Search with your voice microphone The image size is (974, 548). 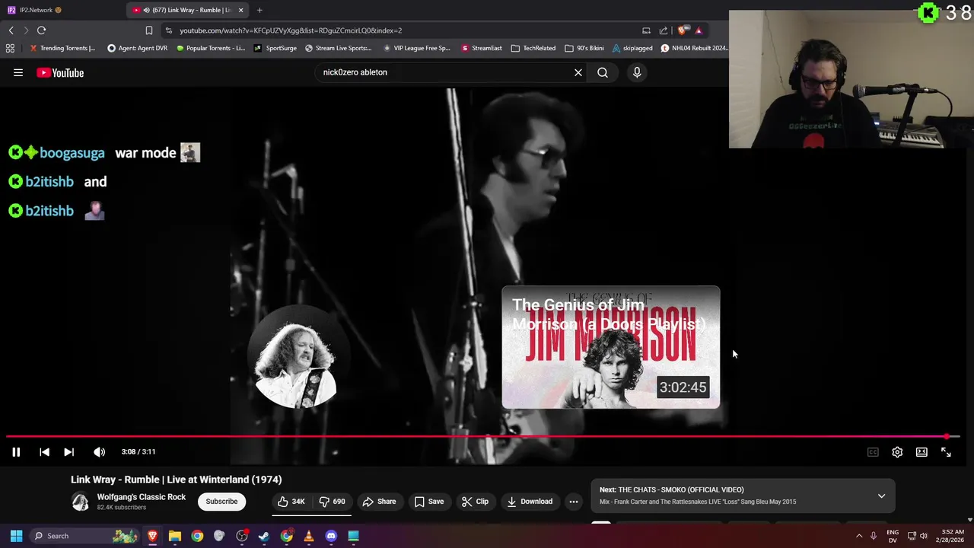pyautogui.click(x=637, y=72)
